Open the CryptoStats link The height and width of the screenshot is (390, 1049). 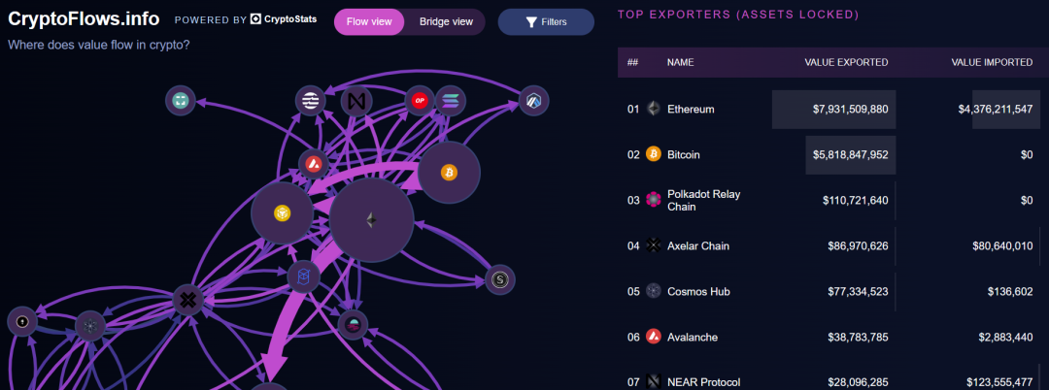283,19
